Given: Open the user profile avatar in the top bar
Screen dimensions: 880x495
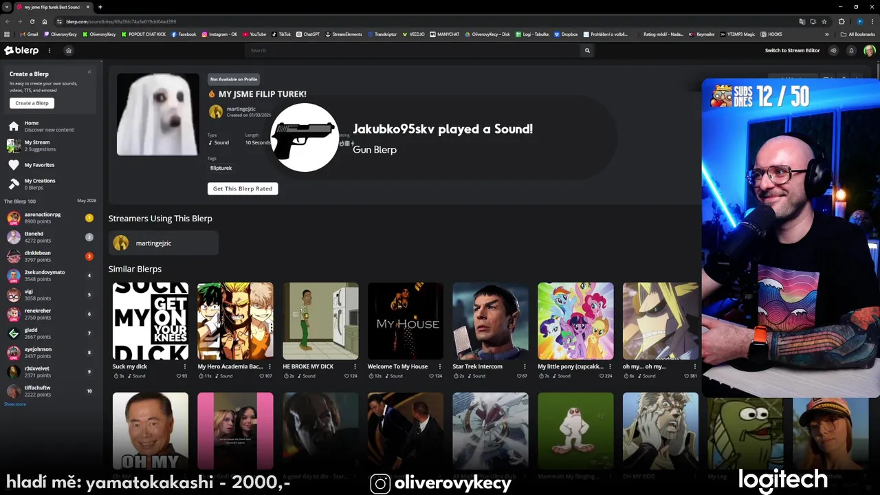Looking at the screenshot, I should coord(869,50).
